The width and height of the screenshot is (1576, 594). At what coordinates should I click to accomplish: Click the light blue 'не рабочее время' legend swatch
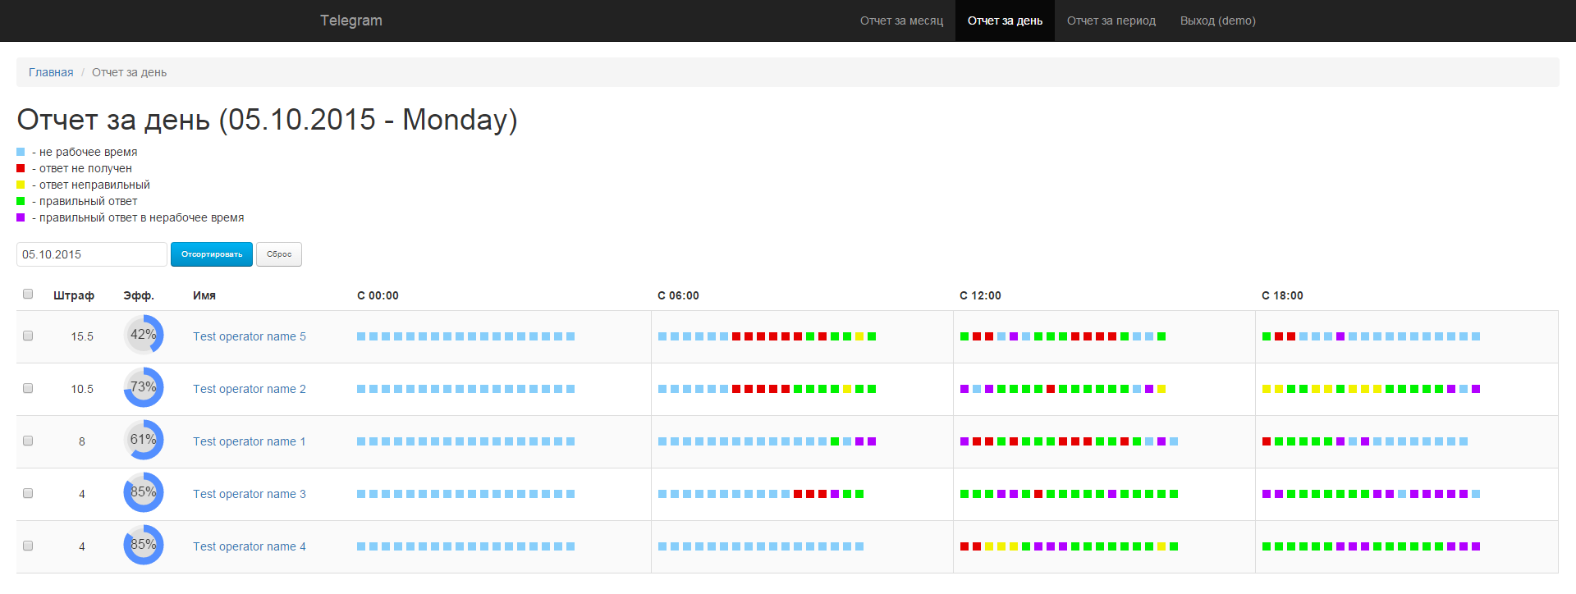coord(21,152)
